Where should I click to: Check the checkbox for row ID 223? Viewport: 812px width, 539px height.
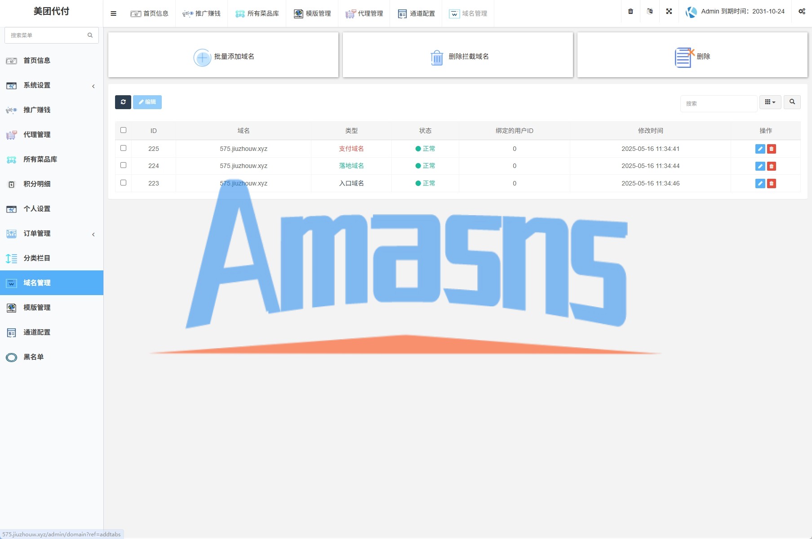click(123, 182)
